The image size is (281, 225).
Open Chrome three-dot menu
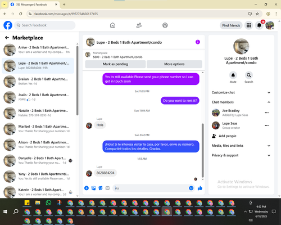tap(276, 14)
